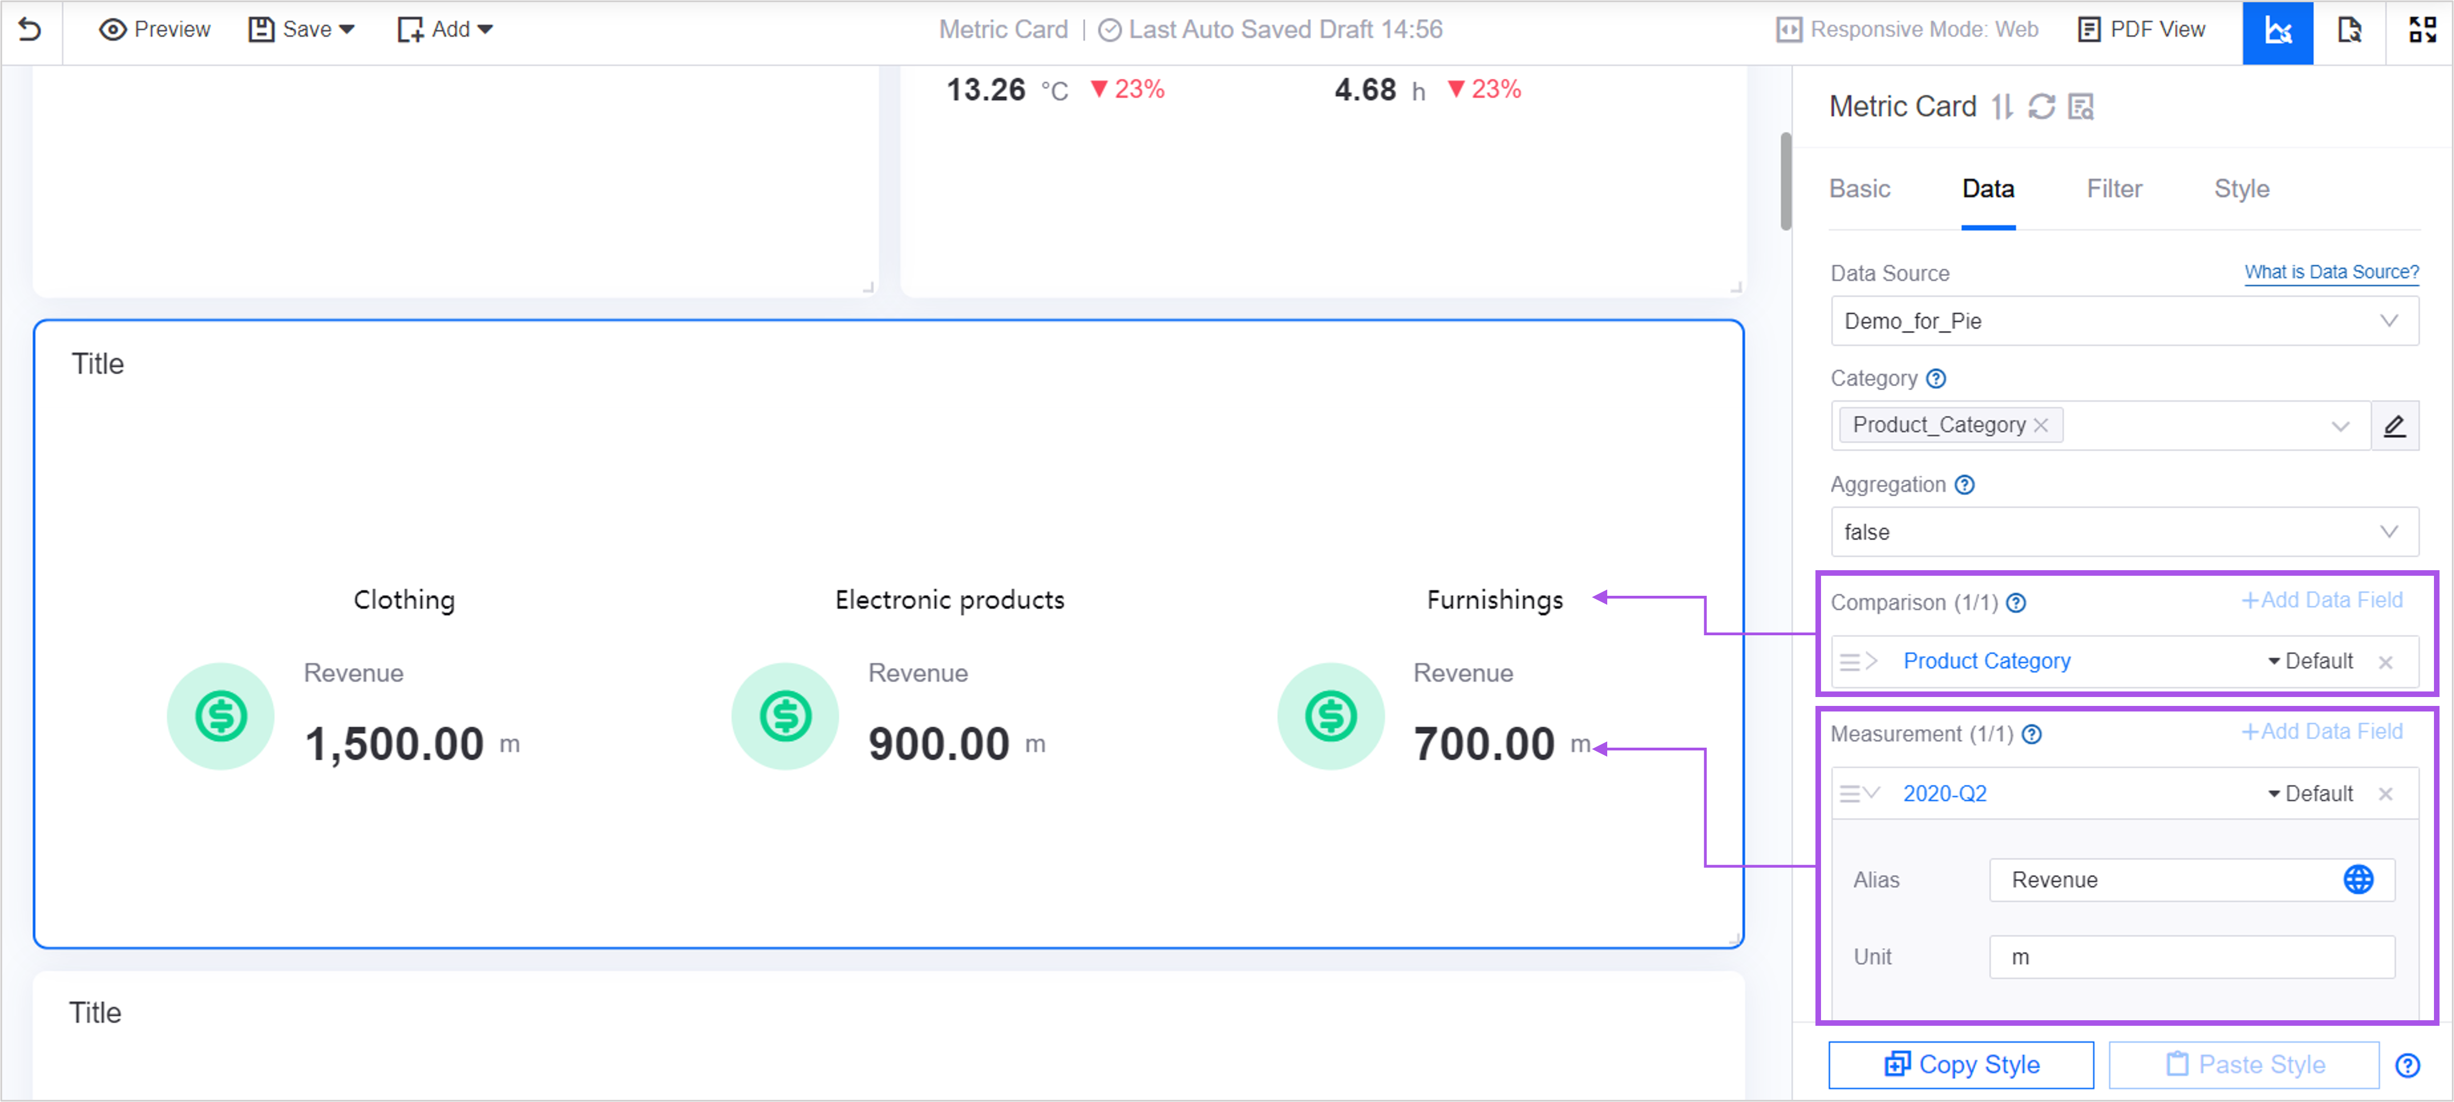Viewport: 2454px width, 1102px height.
Task: Open the Demo_for_Pie data source dropdown
Action: [x=2123, y=321]
